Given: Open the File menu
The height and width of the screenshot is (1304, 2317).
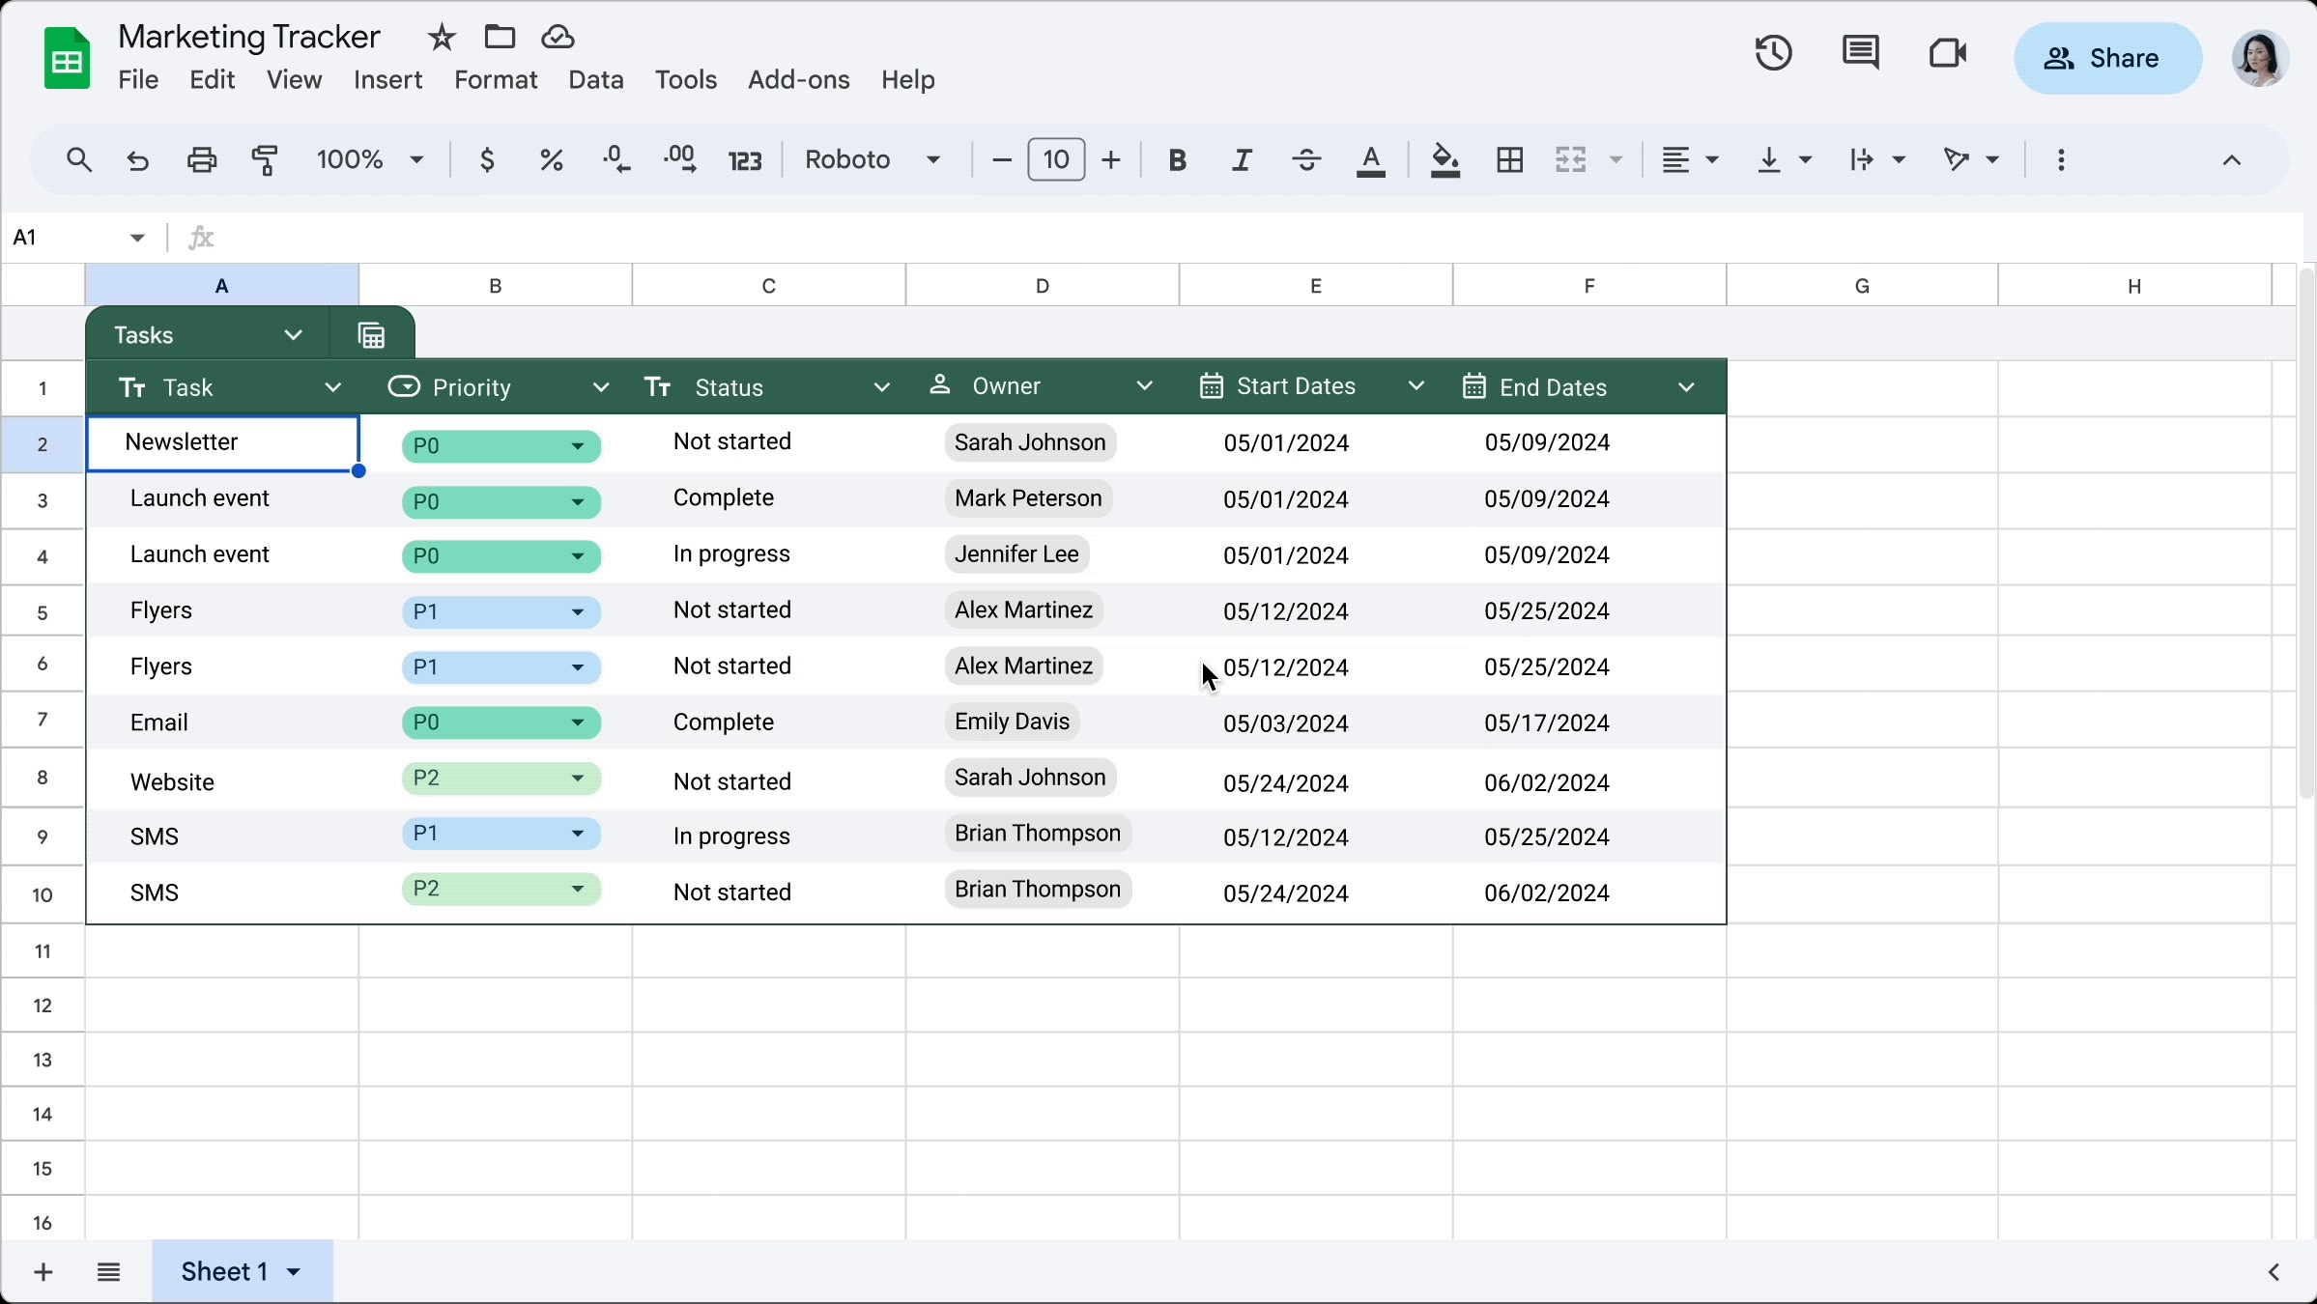Looking at the screenshot, I should click(138, 79).
